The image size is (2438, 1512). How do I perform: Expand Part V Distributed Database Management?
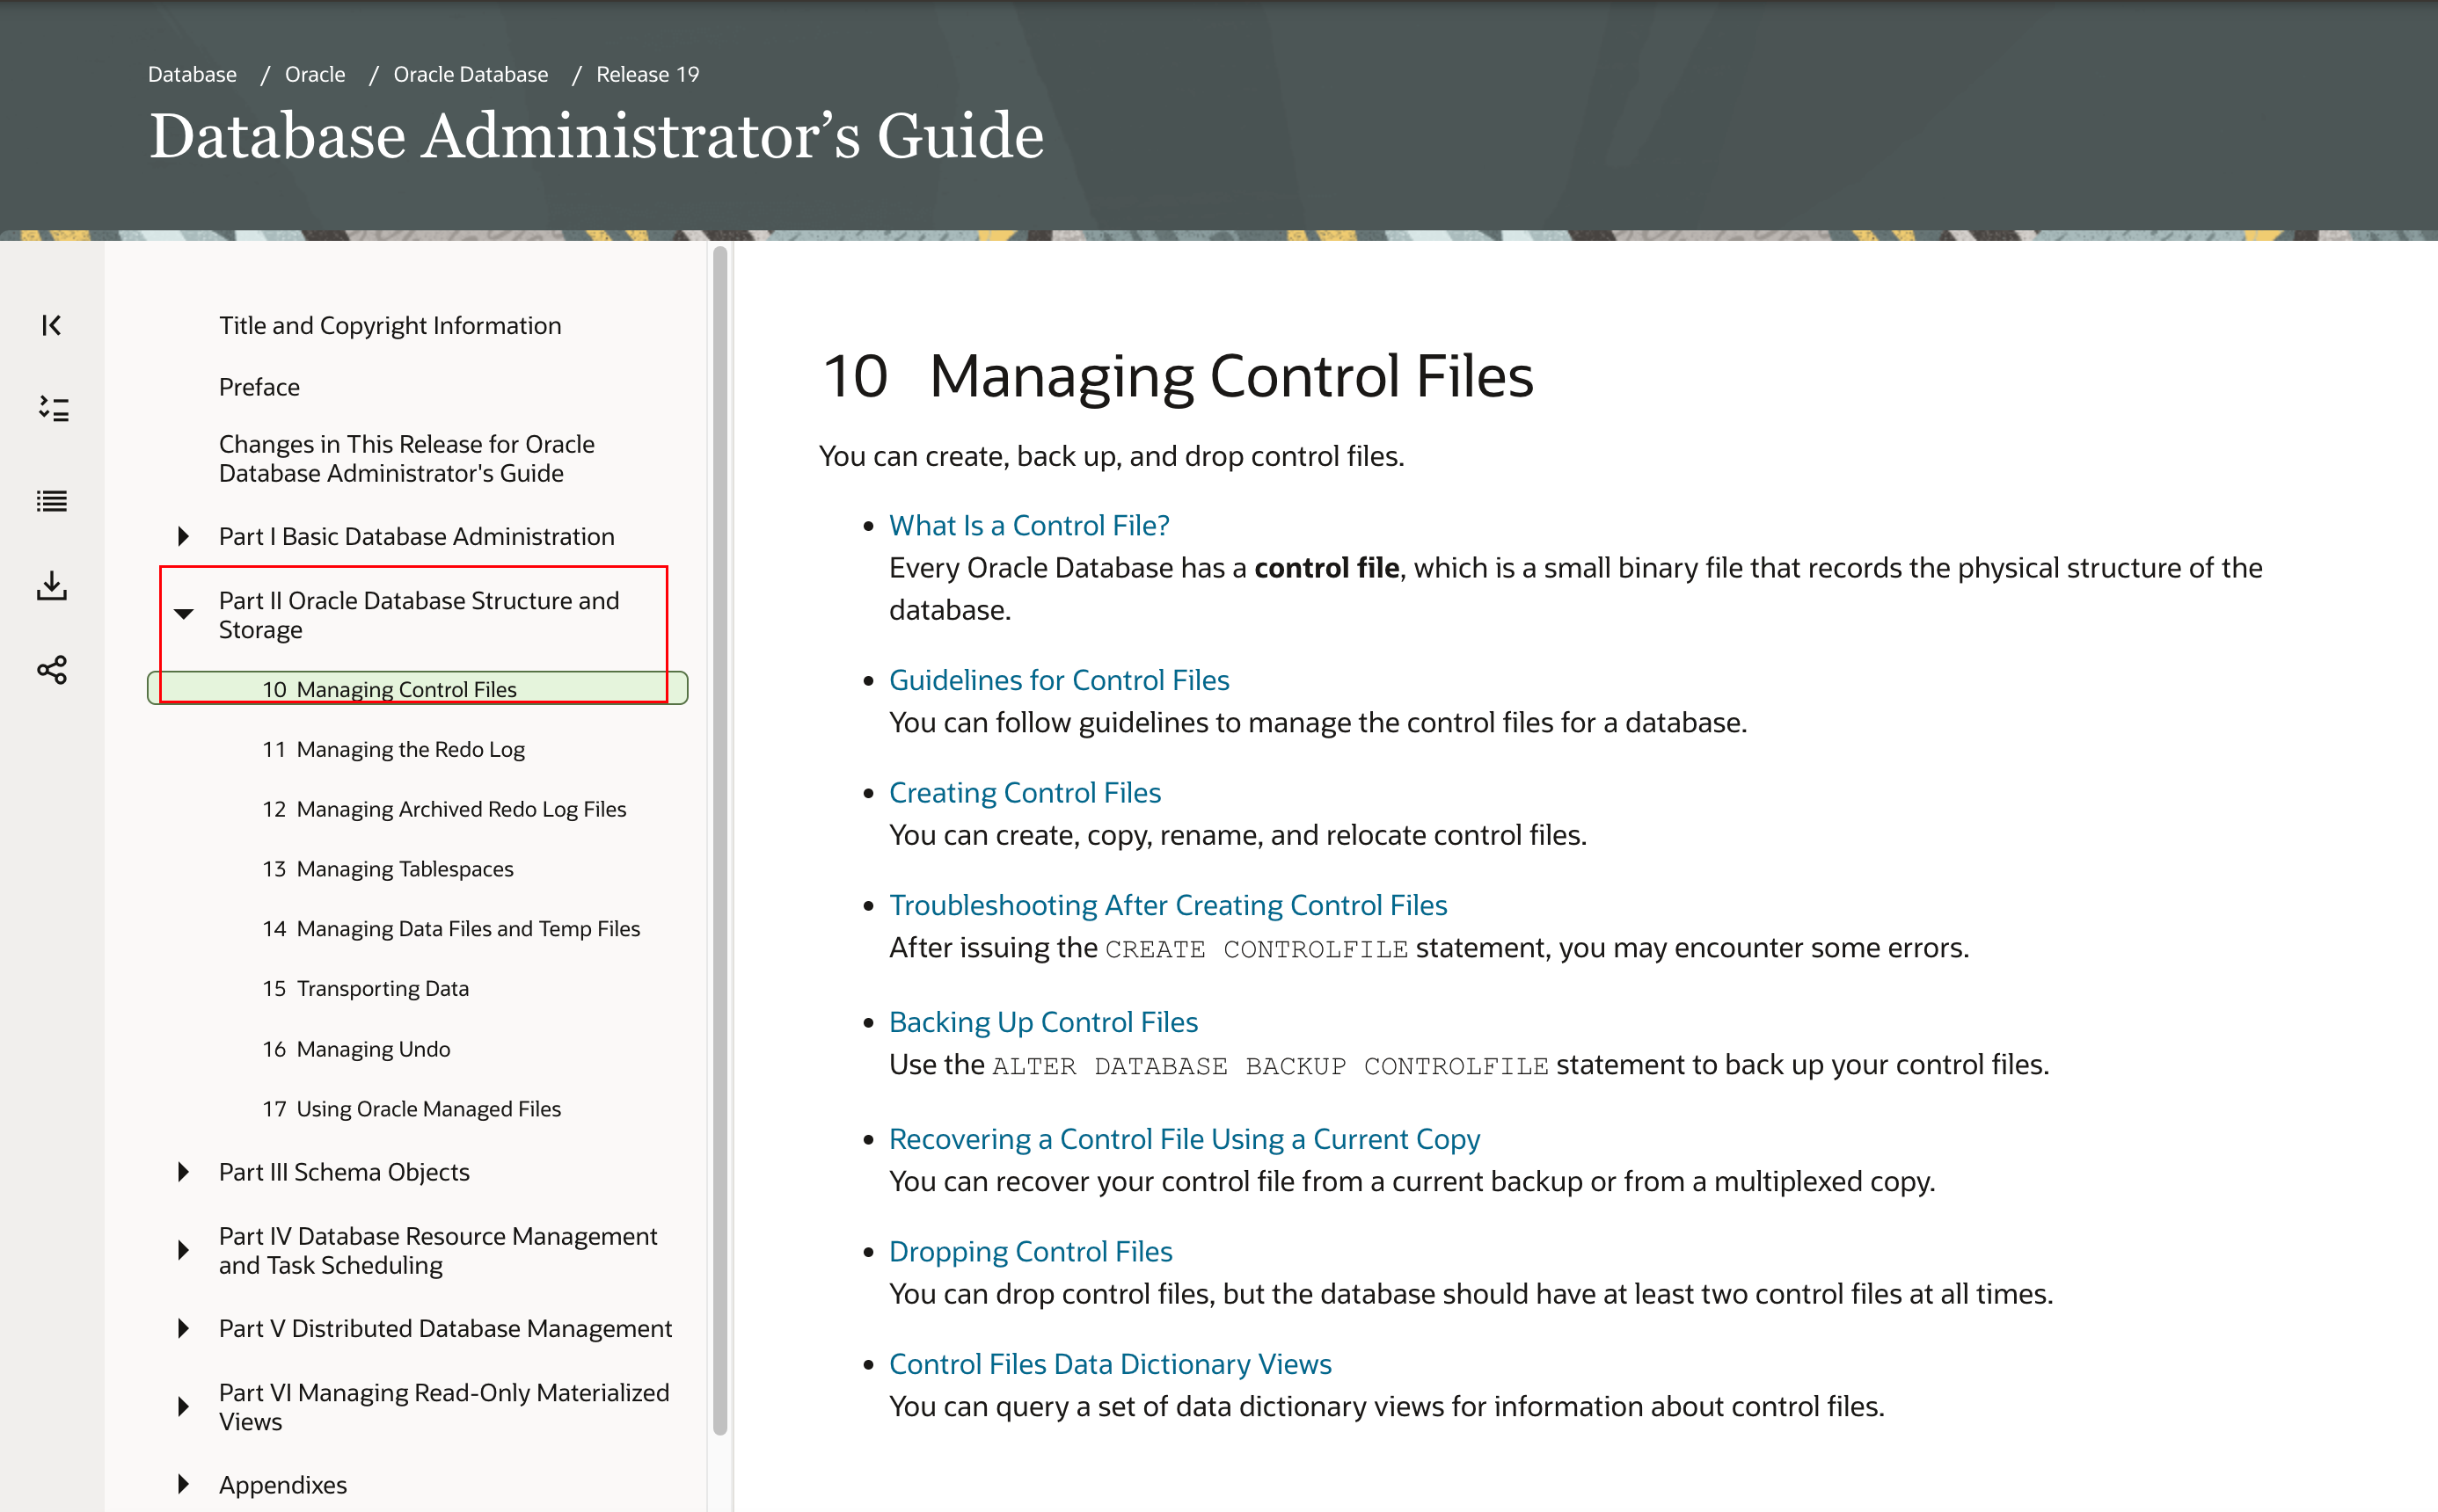(x=183, y=1328)
